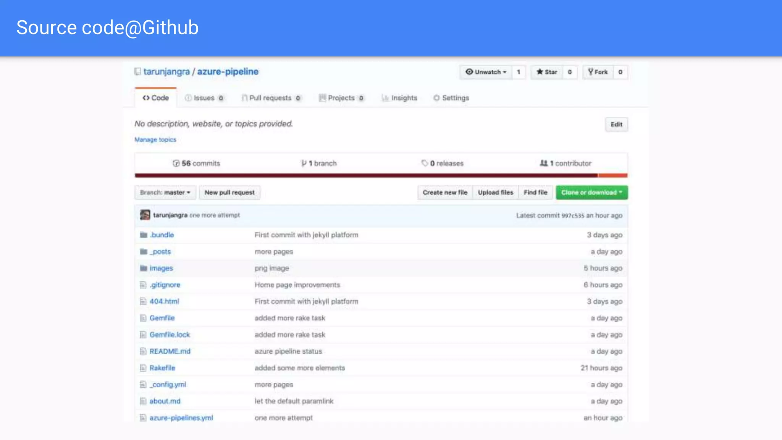The height and width of the screenshot is (440, 782).
Task: Open latest commit hash 997c535
Action: (x=573, y=216)
